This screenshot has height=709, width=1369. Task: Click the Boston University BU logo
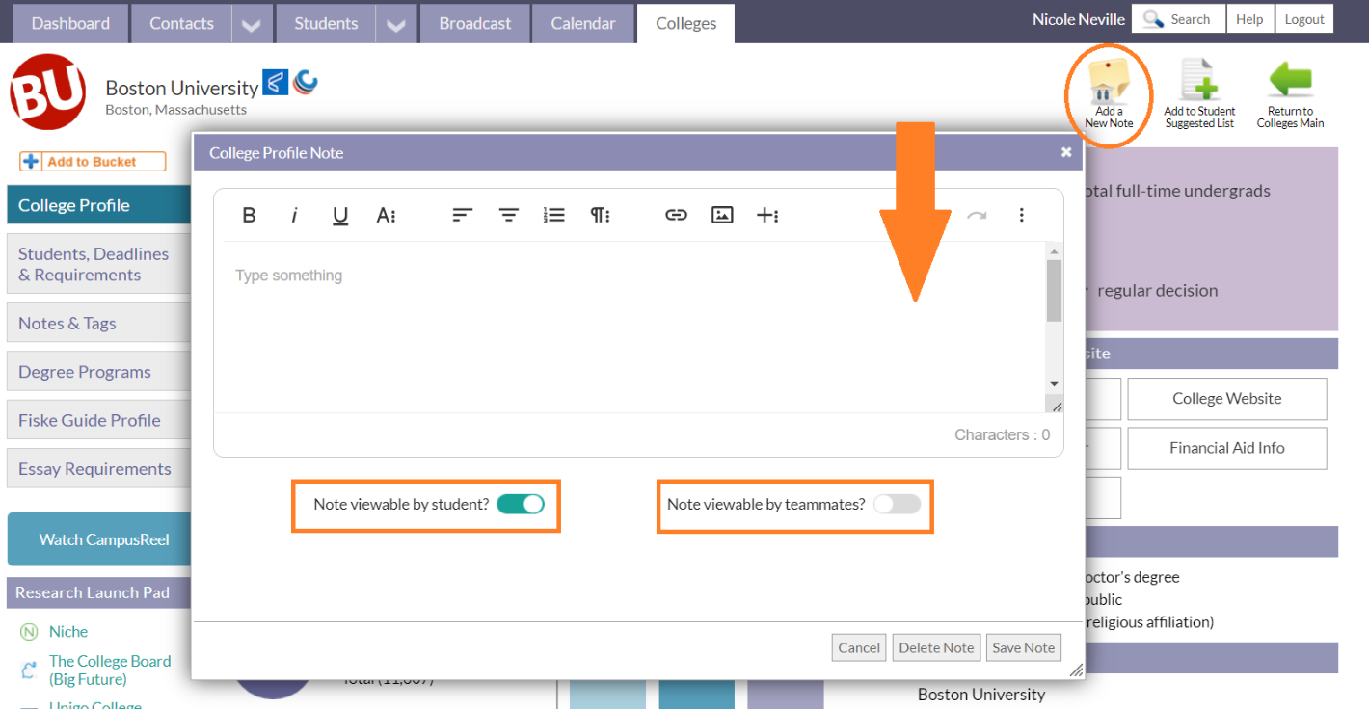click(47, 92)
